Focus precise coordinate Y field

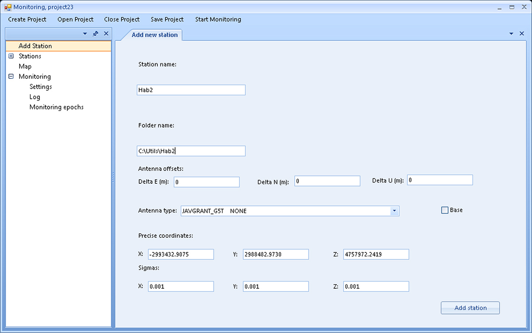[276, 254]
